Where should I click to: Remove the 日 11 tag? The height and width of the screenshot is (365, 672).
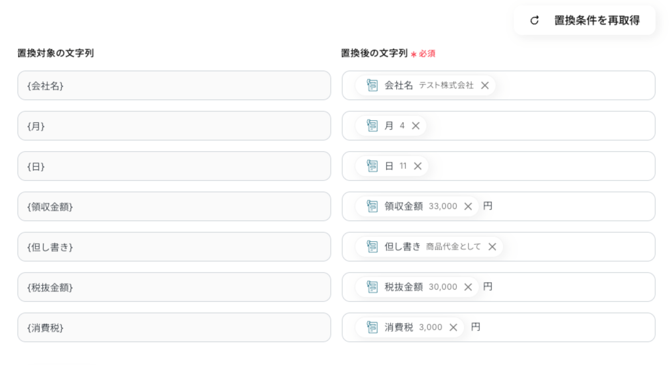click(417, 166)
